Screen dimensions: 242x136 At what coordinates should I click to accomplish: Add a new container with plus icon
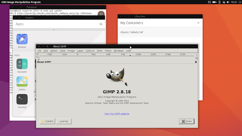(198, 23)
